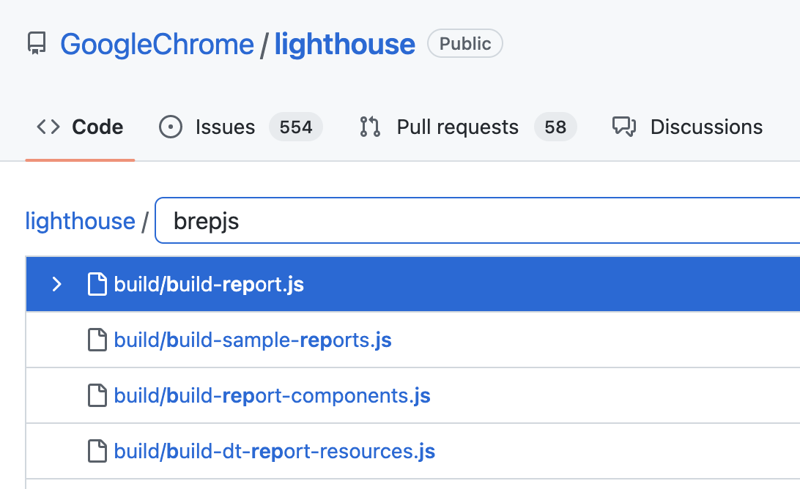Focus the file finder search field
Screen dimensions: 800x489
coord(477,220)
